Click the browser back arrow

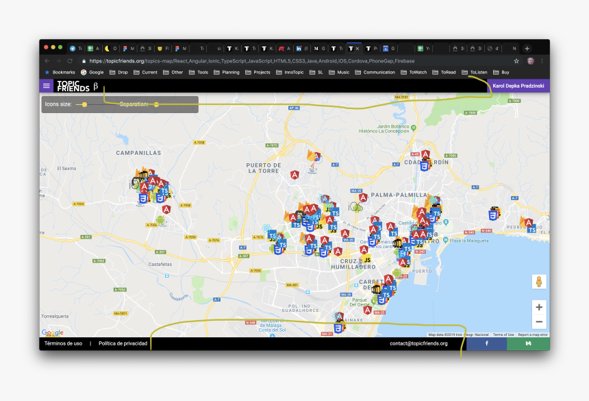click(47, 61)
